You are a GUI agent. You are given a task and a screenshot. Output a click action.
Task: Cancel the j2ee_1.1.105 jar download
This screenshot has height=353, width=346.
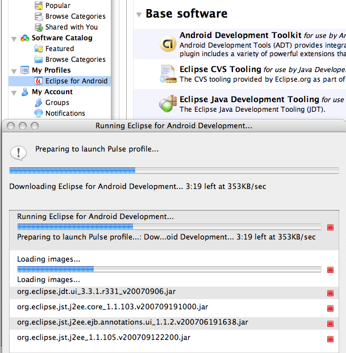[x=330, y=339]
